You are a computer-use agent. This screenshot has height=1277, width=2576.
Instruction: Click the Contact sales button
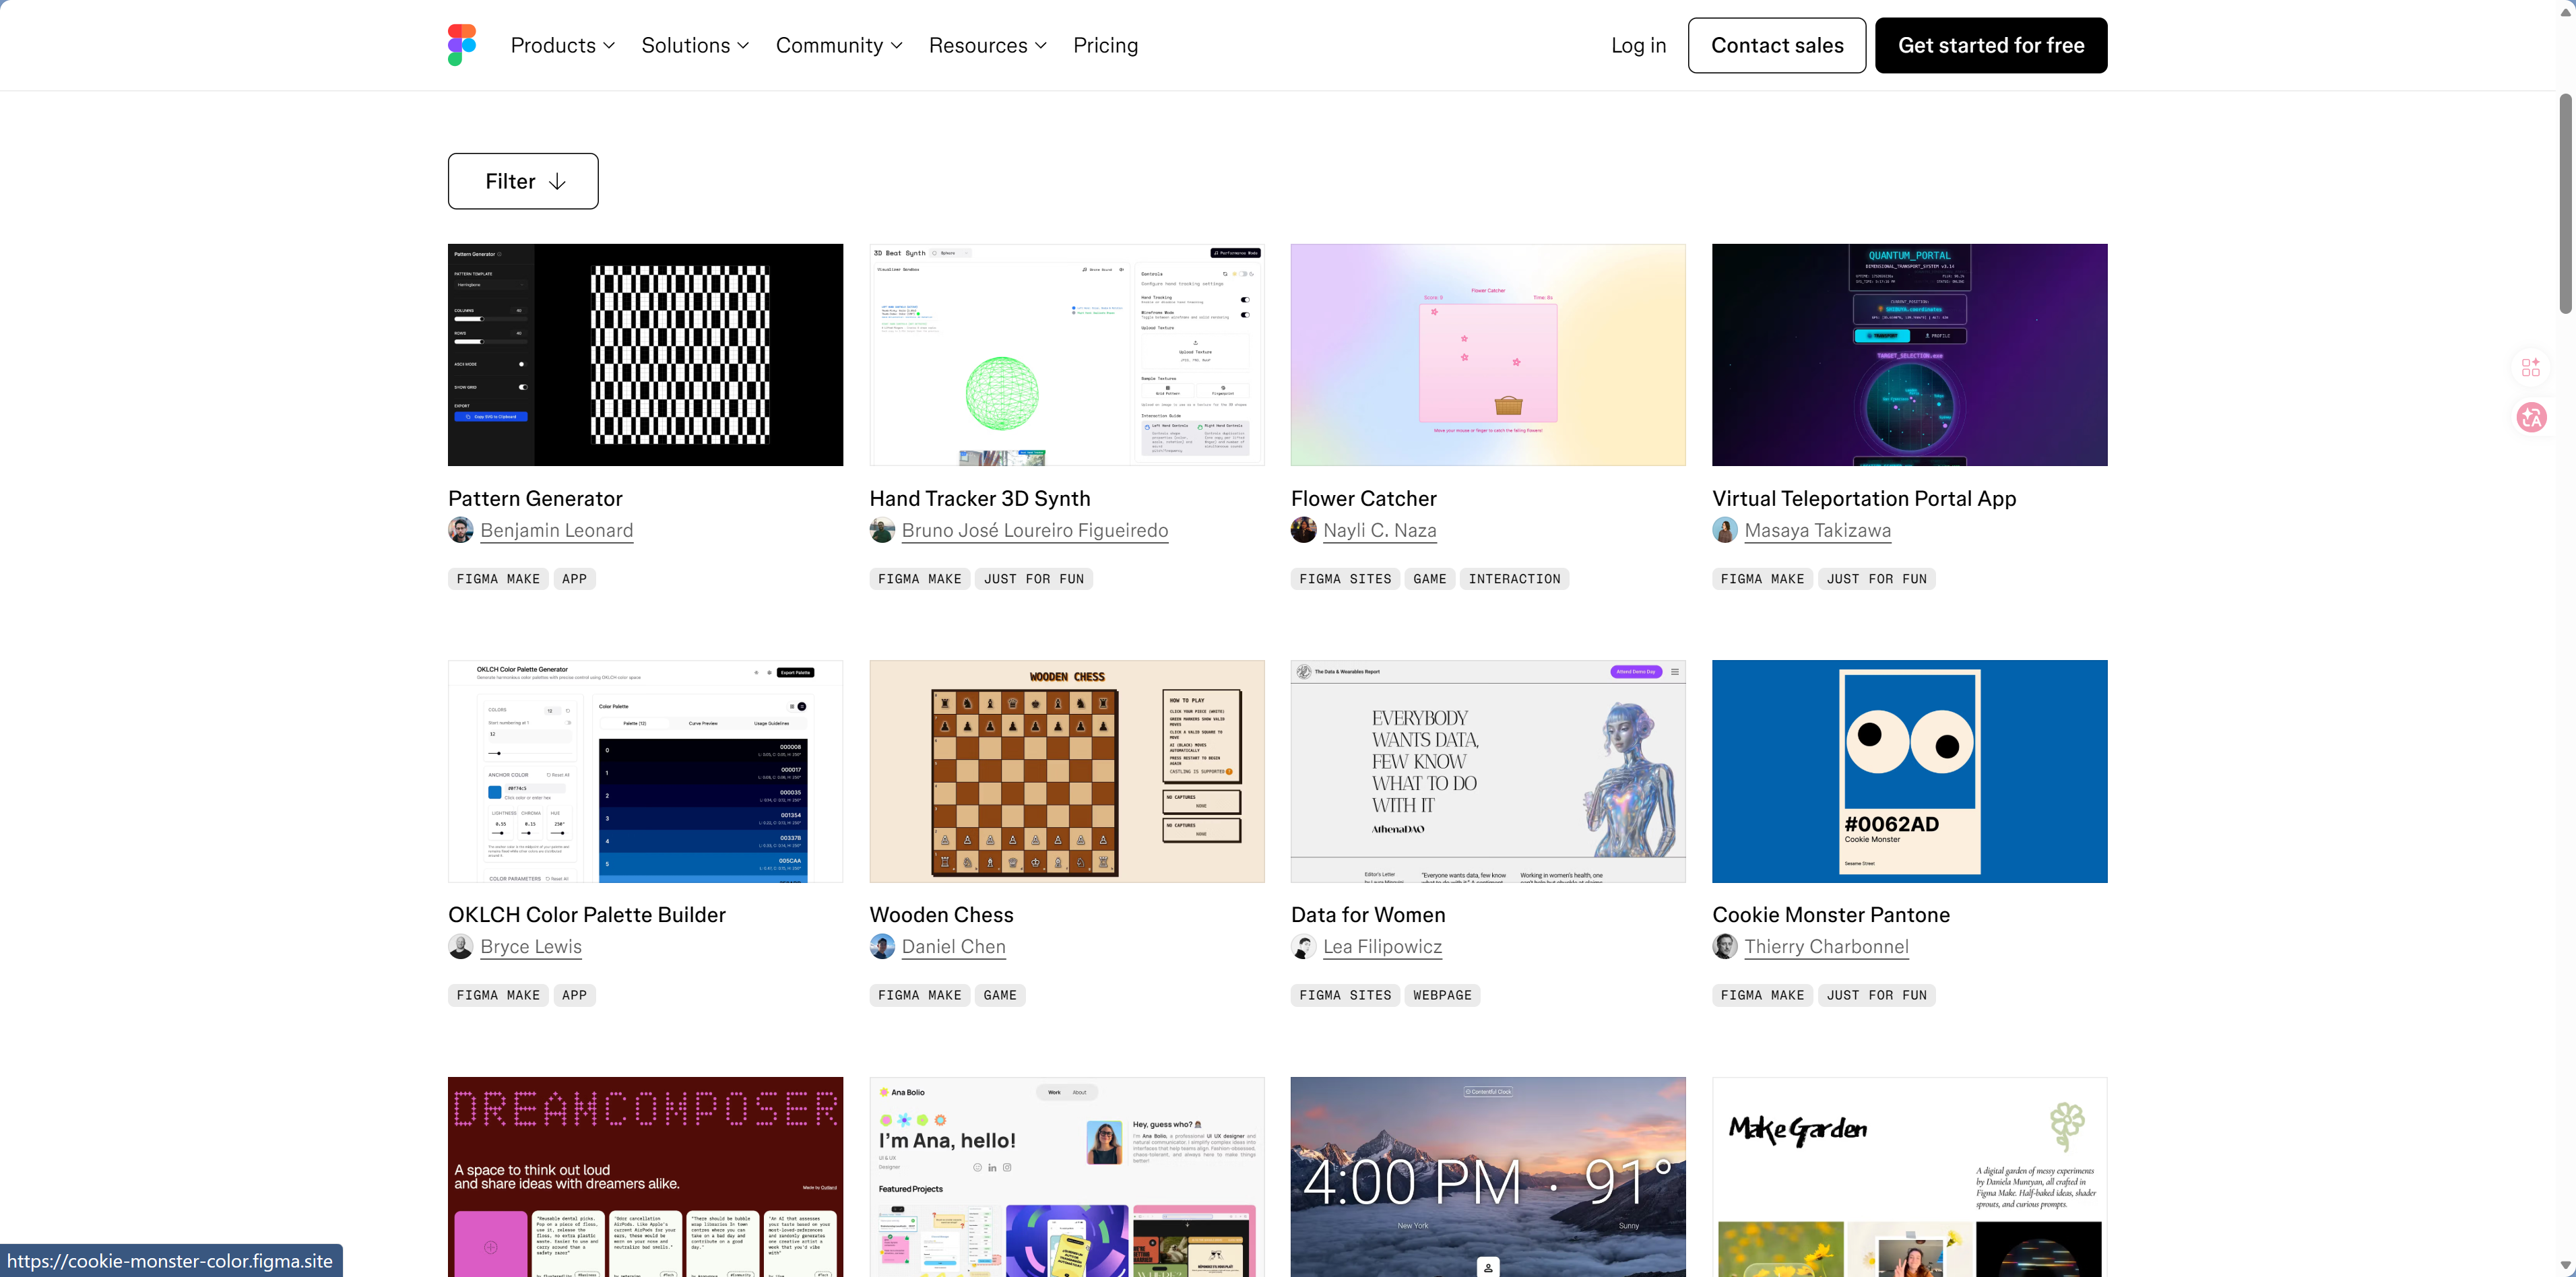1776,45
